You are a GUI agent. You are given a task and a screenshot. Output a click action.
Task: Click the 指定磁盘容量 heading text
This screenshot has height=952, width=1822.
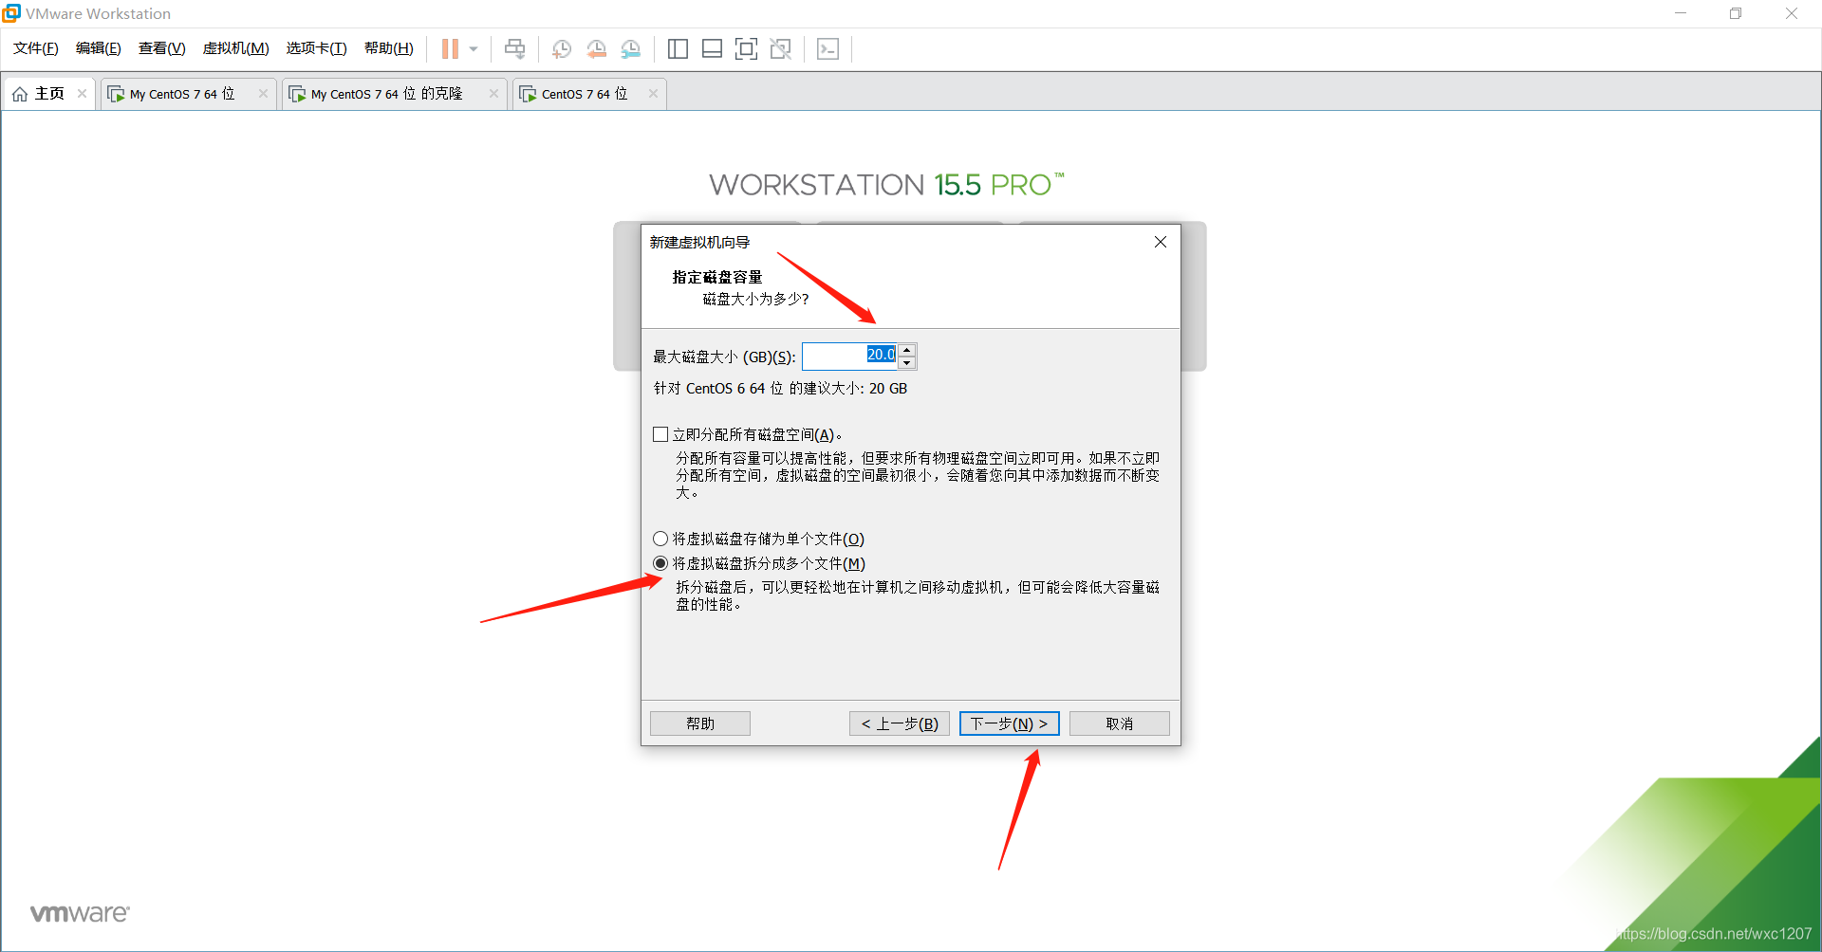click(717, 277)
